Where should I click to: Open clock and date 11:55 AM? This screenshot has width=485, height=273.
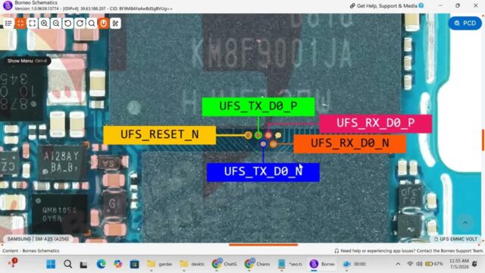(x=459, y=264)
